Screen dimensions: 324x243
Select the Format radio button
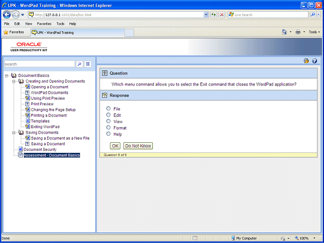point(108,128)
